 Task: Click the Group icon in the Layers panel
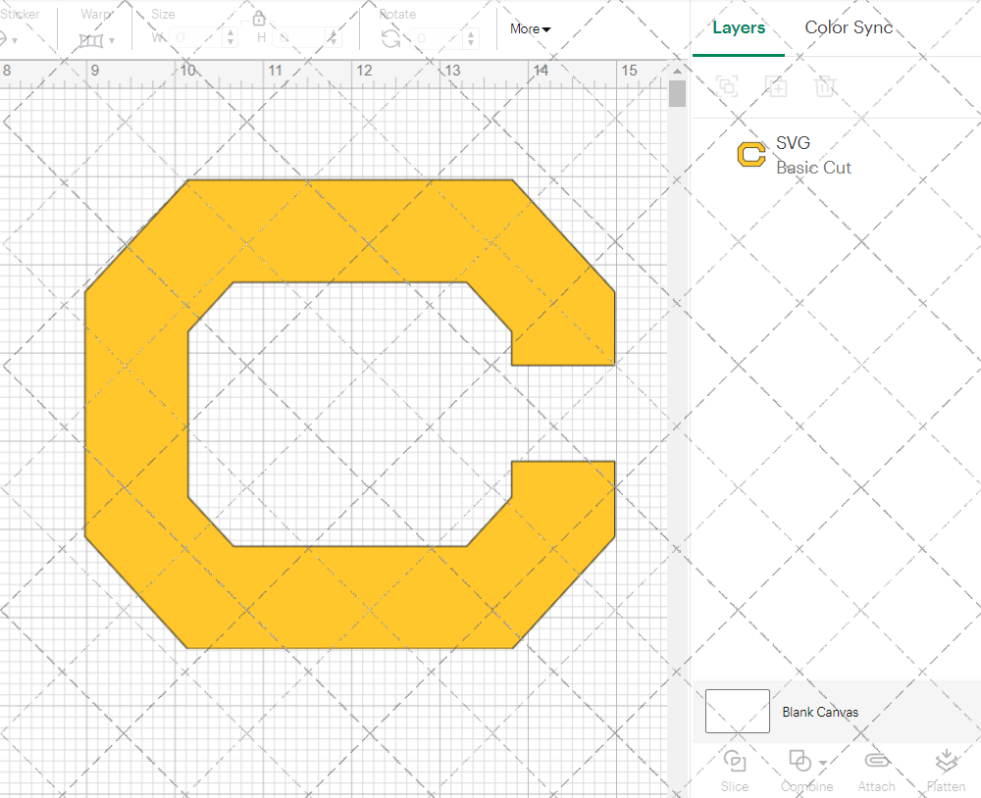pyautogui.click(x=727, y=86)
